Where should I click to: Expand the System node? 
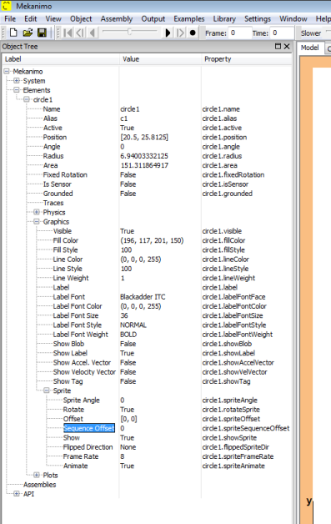[x=17, y=81]
